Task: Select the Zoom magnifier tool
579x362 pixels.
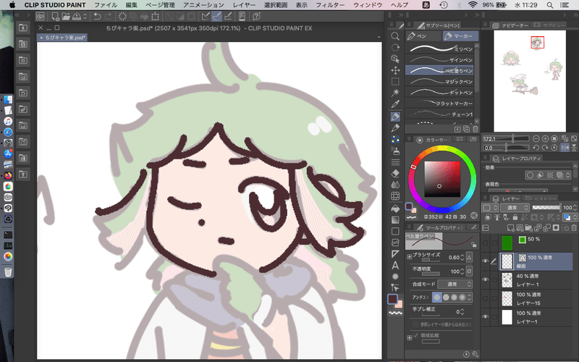Action: (x=395, y=36)
